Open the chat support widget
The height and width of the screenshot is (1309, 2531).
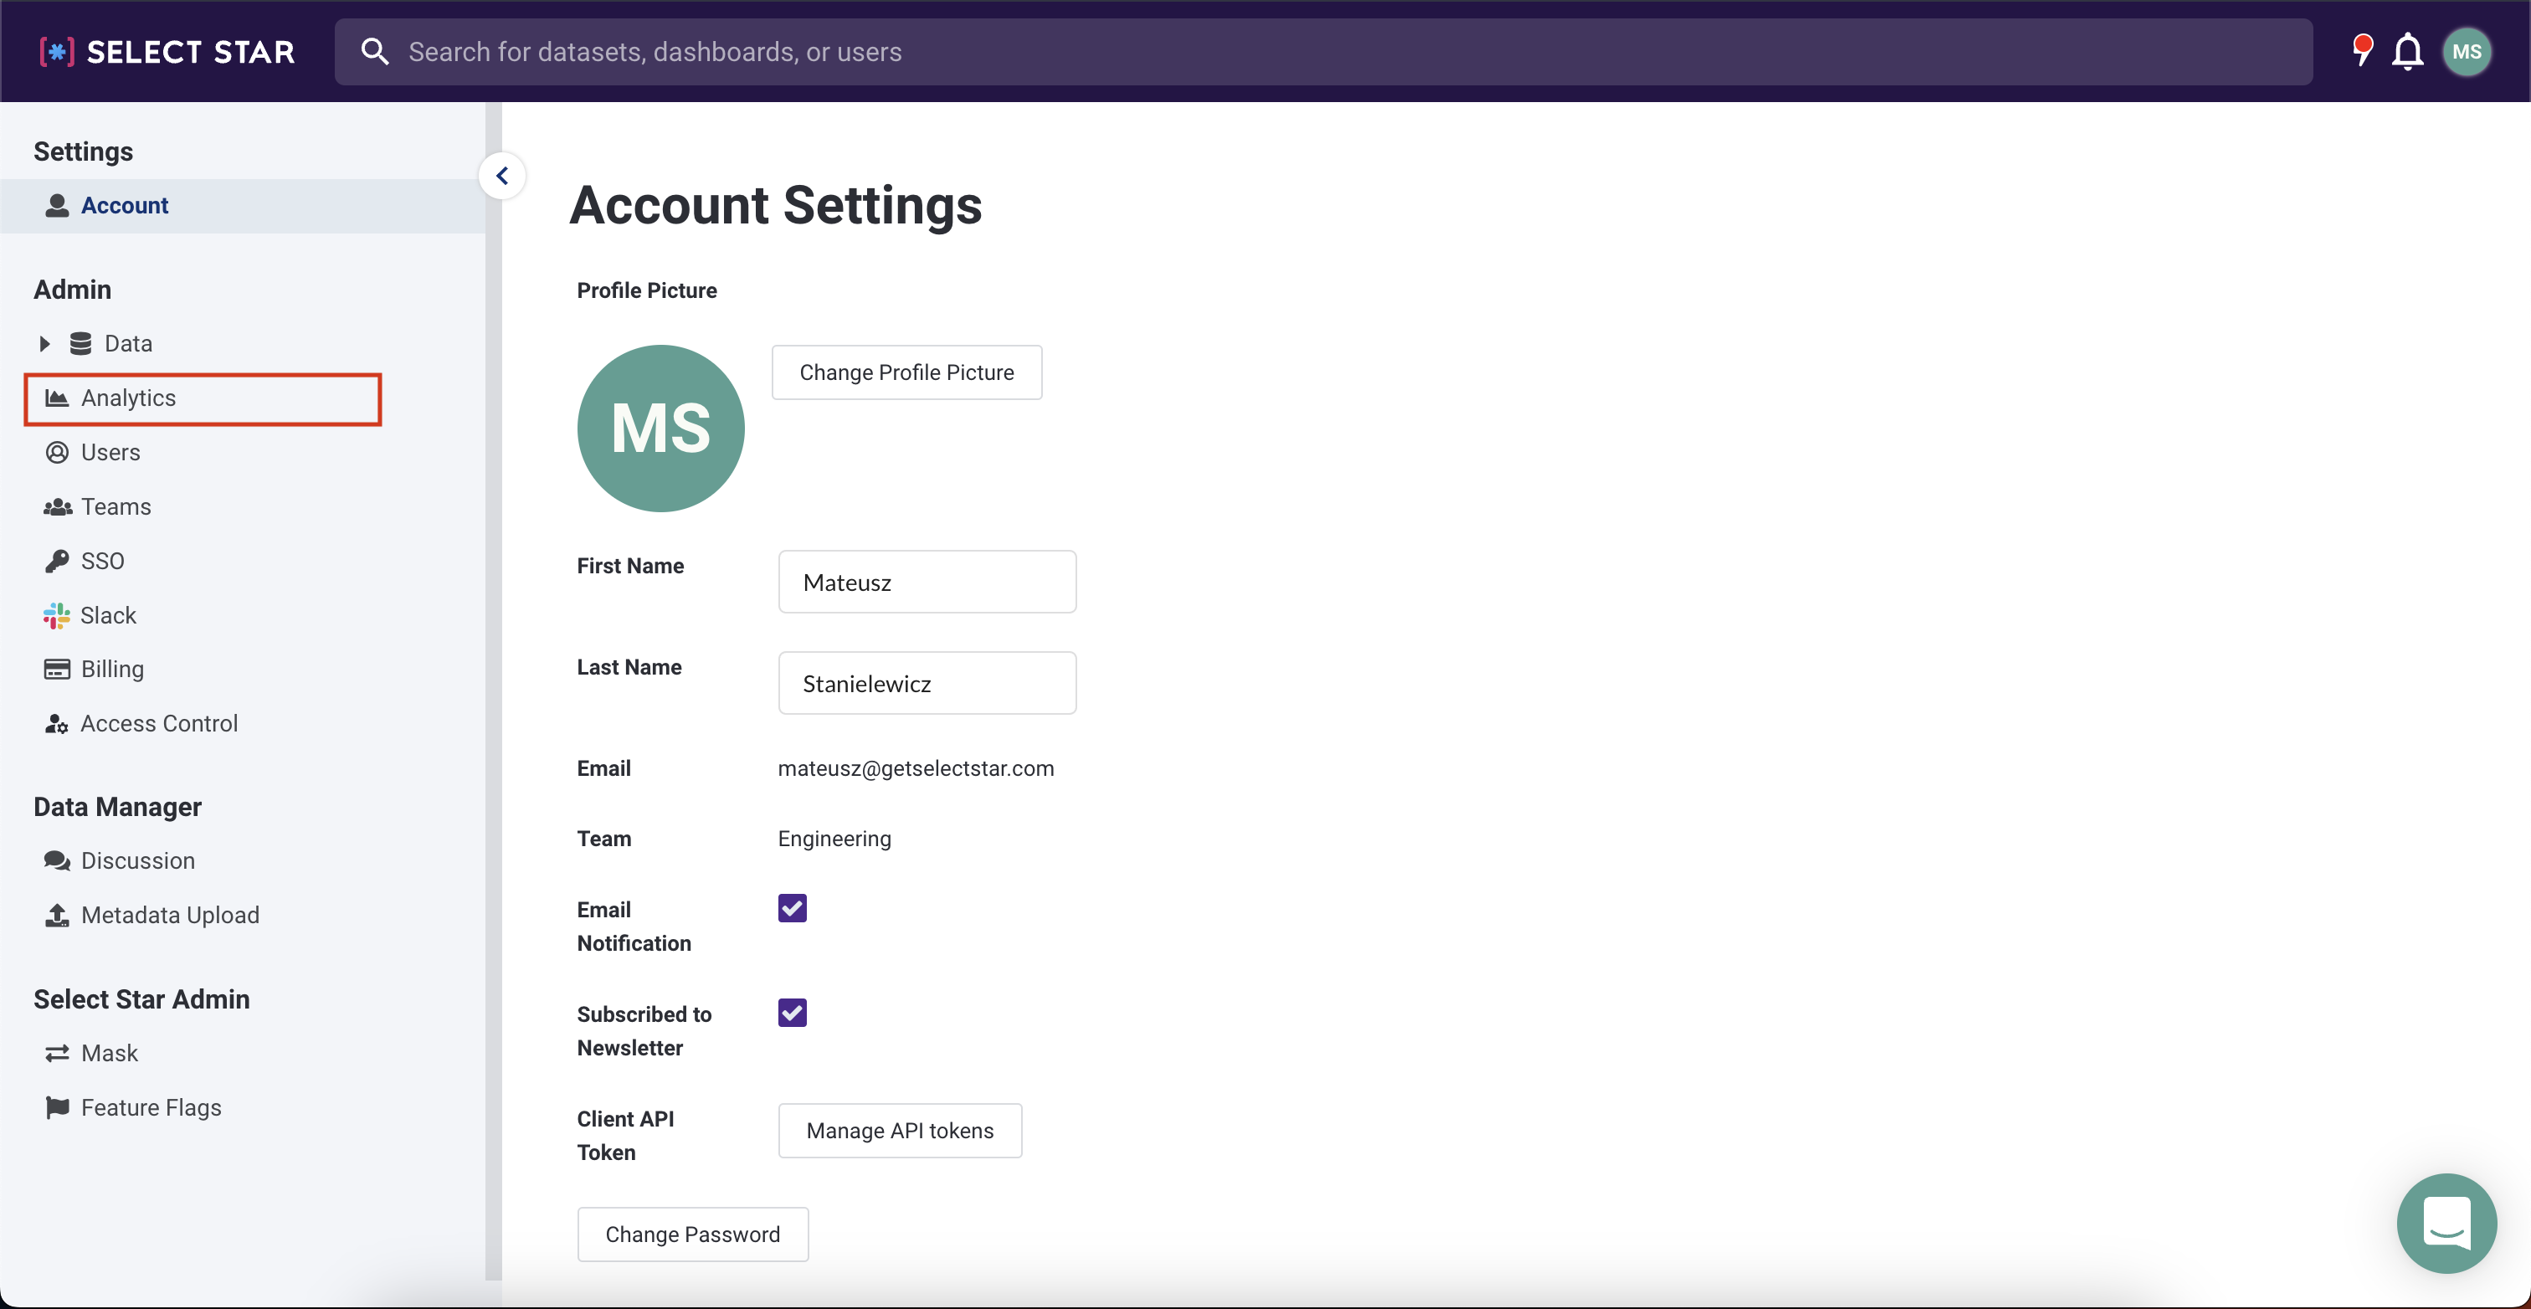pyautogui.click(x=2446, y=1223)
